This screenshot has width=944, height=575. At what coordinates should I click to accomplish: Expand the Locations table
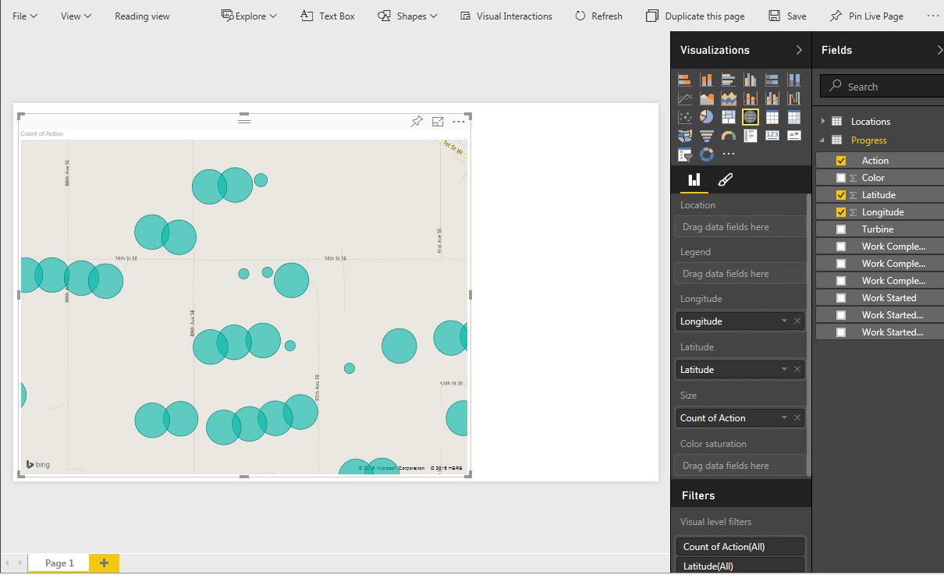coord(823,121)
